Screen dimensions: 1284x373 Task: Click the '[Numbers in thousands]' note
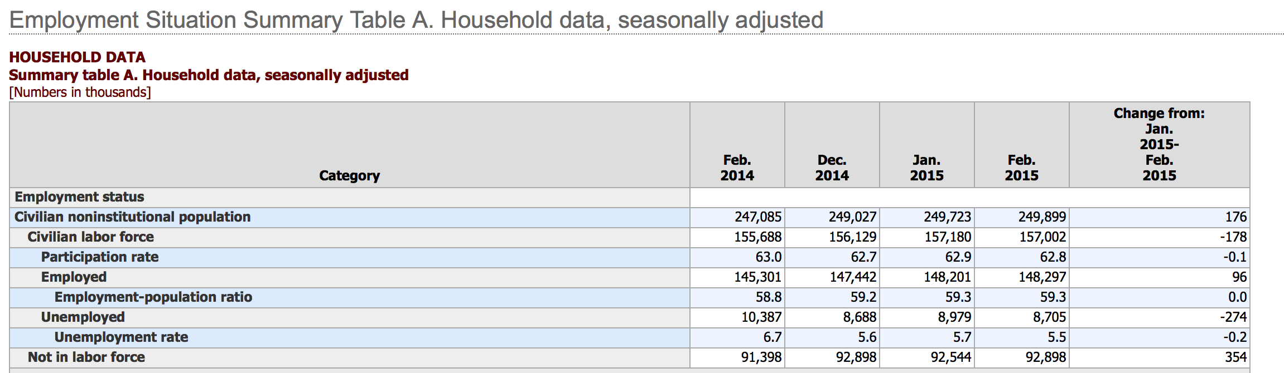point(80,92)
